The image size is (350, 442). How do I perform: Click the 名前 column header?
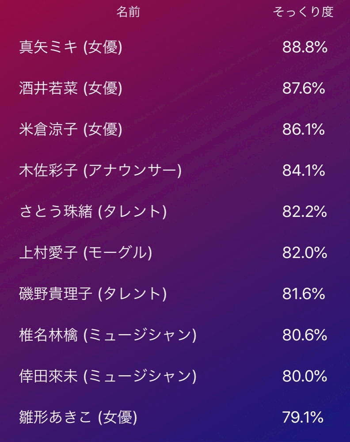coord(128,12)
